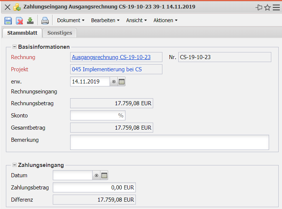282x209 pixels.
Task: Click the printer icon in toolbar
Action: 45,21
